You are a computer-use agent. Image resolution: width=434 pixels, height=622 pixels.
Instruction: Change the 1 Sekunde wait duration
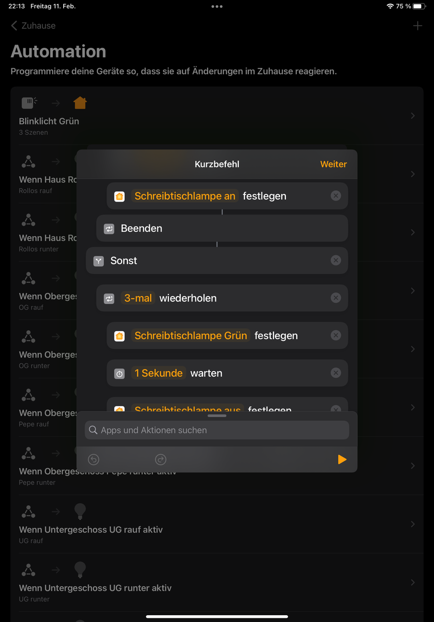pos(158,373)
